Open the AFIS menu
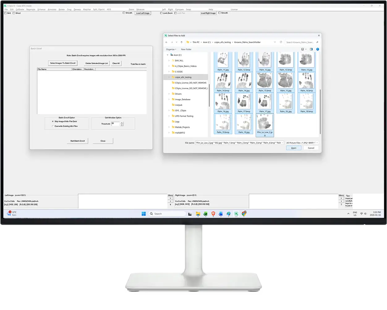387x310 pixels. click(109, 10)
